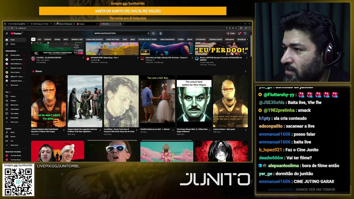Open Jovem Pan News subscription
This screenshot has width=354, height=199.
click(15, 59)
